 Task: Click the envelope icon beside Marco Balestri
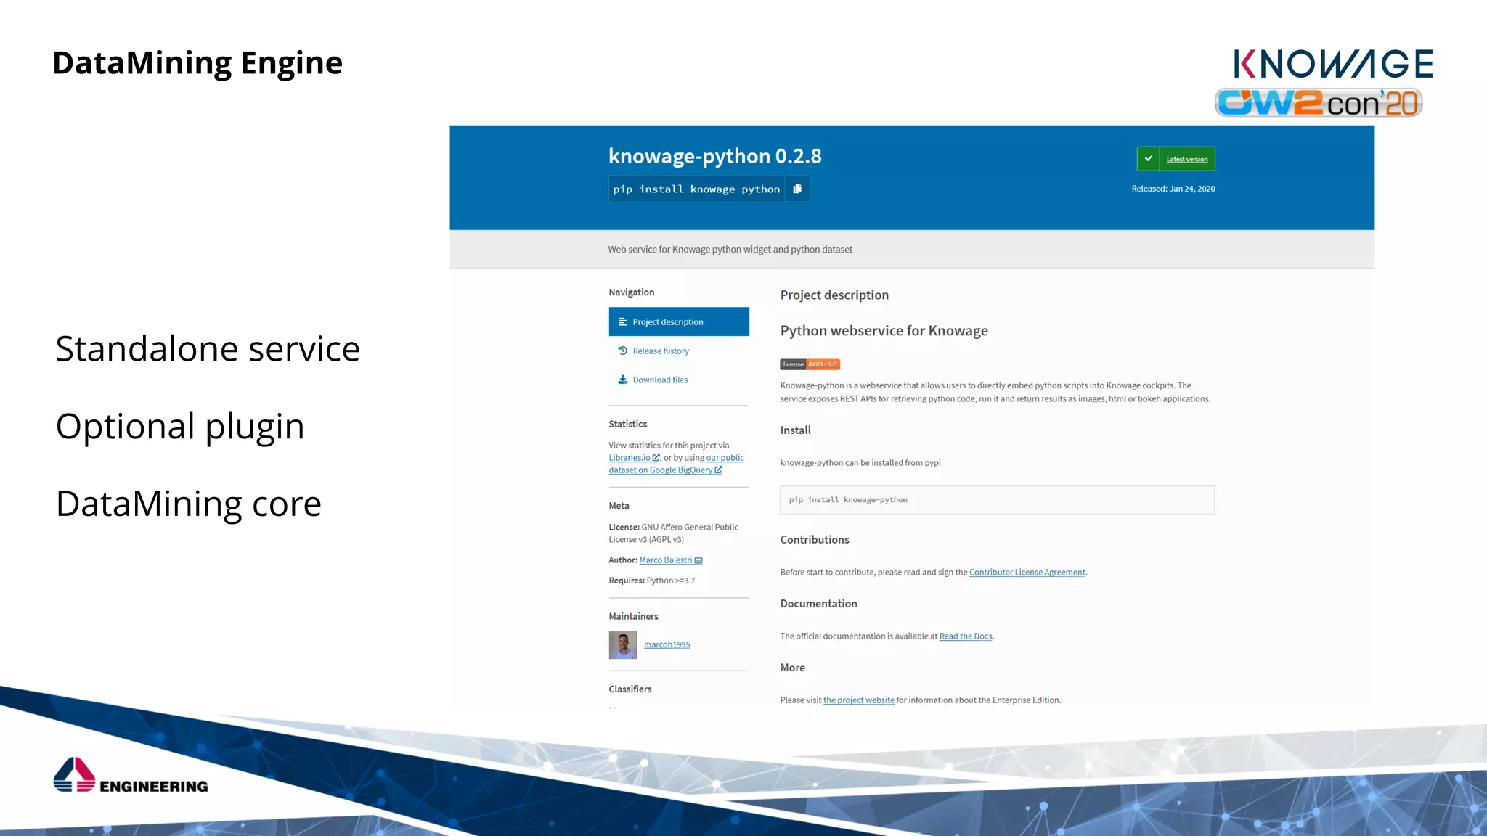(698, 560)
